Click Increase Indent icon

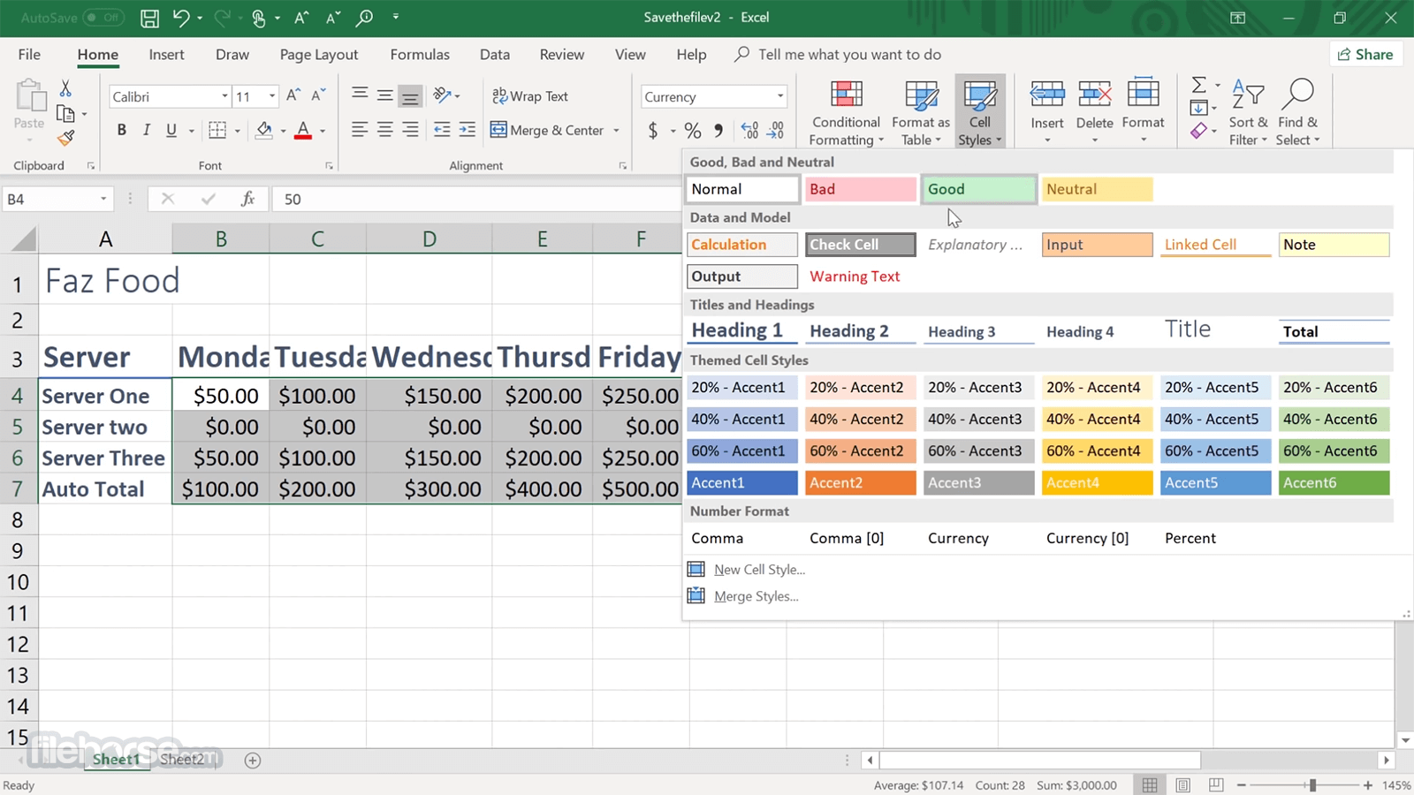click(x=468, y=130)
